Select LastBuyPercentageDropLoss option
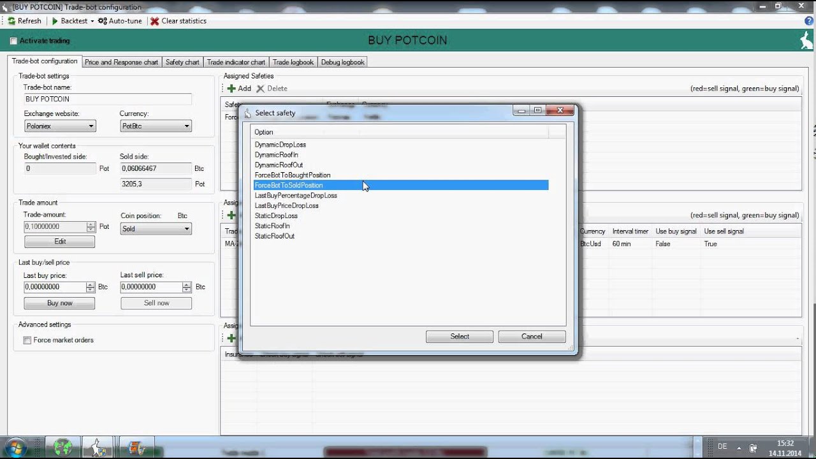This screenshot has width=816, height=459. click(x=296, y=196)
